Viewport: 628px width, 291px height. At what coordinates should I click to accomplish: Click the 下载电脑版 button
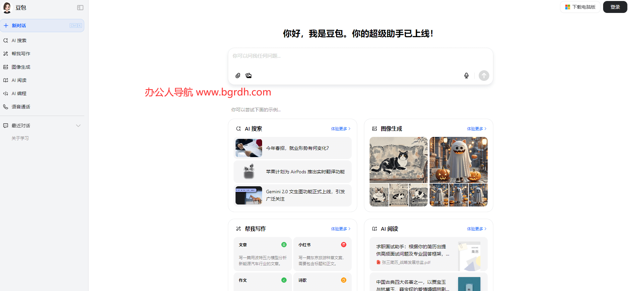click(x=580, y=7)
